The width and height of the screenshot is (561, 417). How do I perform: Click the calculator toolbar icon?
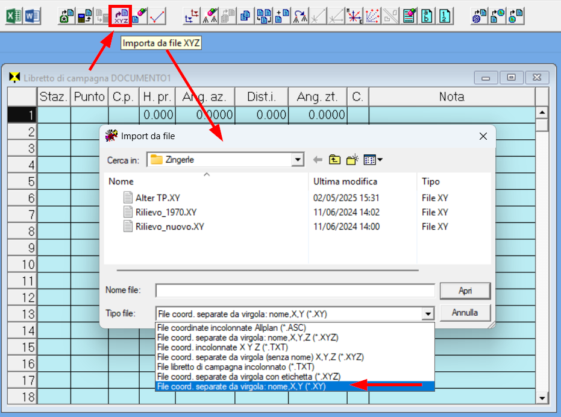point(84,16)
